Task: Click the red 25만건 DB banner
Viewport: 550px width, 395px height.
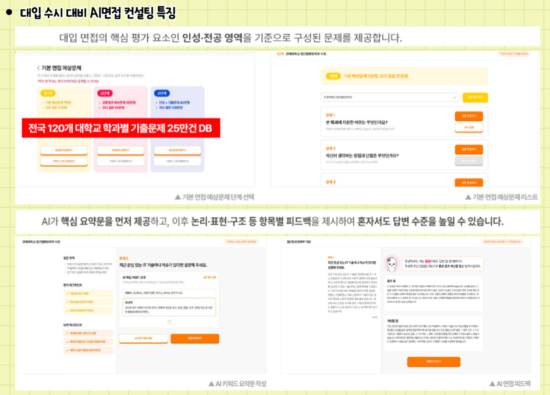Action: [121, 128]
